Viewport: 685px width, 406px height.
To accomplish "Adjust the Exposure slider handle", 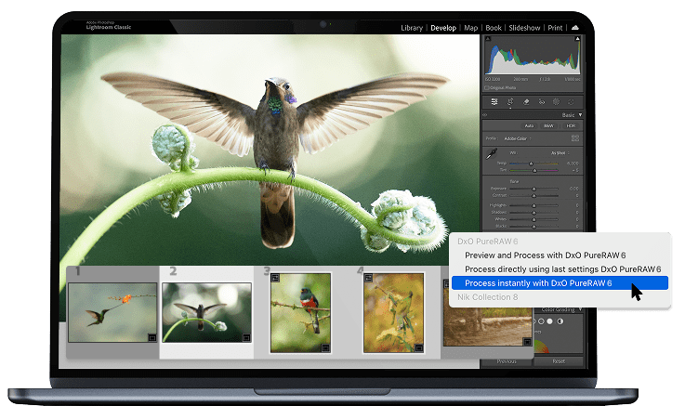I will 534,187.
